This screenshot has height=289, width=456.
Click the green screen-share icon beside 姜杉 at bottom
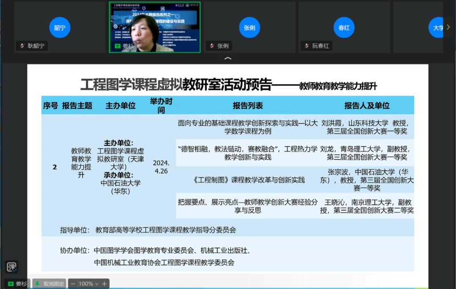[11, 284]
